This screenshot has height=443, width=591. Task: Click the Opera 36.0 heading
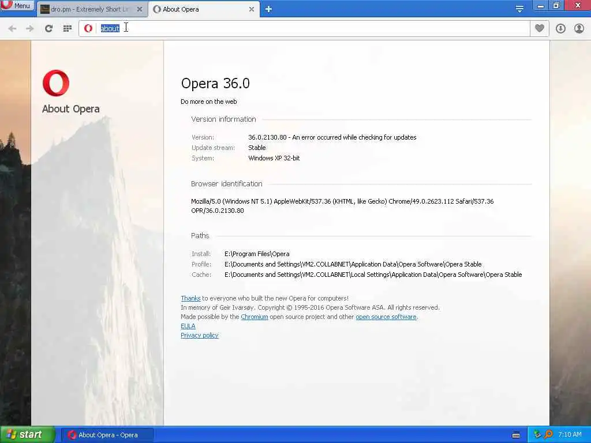(x=215, y=83)
